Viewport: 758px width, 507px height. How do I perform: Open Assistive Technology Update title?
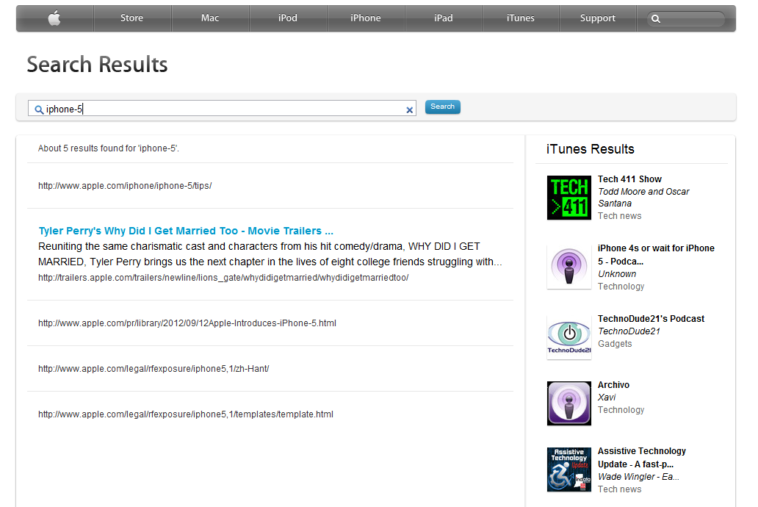[x=642, y=458]
